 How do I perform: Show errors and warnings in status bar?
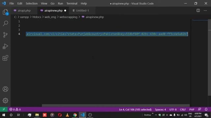15,109
